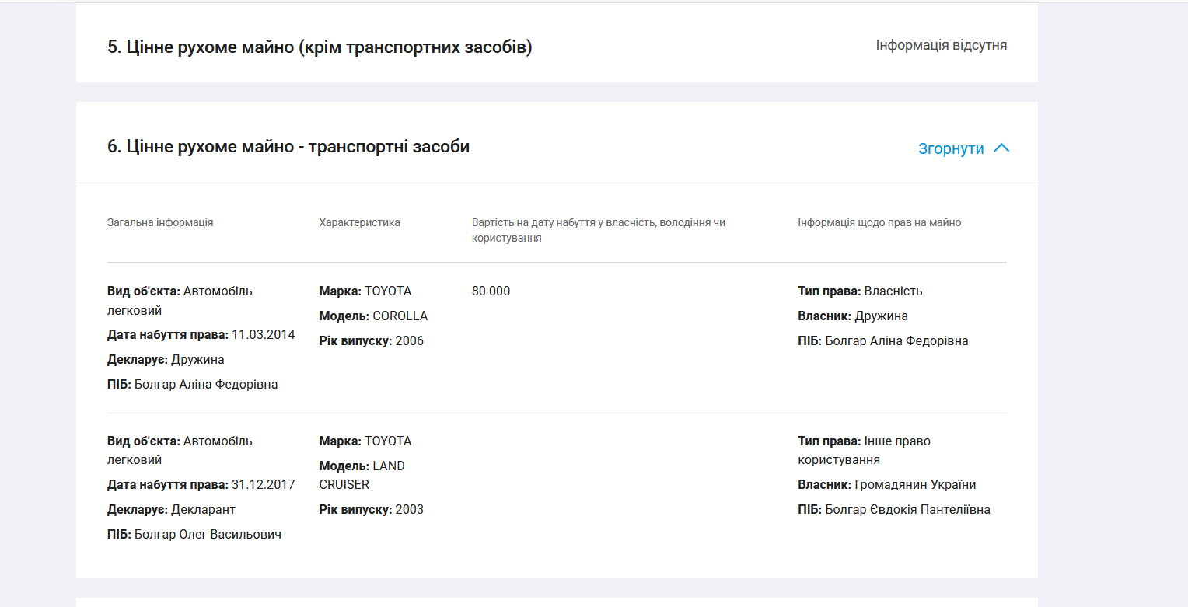The height and width of the screenshot is (607, 1188).
Task: Click 'Тип права: Власність' entry
Action: (x=860, y=291)
